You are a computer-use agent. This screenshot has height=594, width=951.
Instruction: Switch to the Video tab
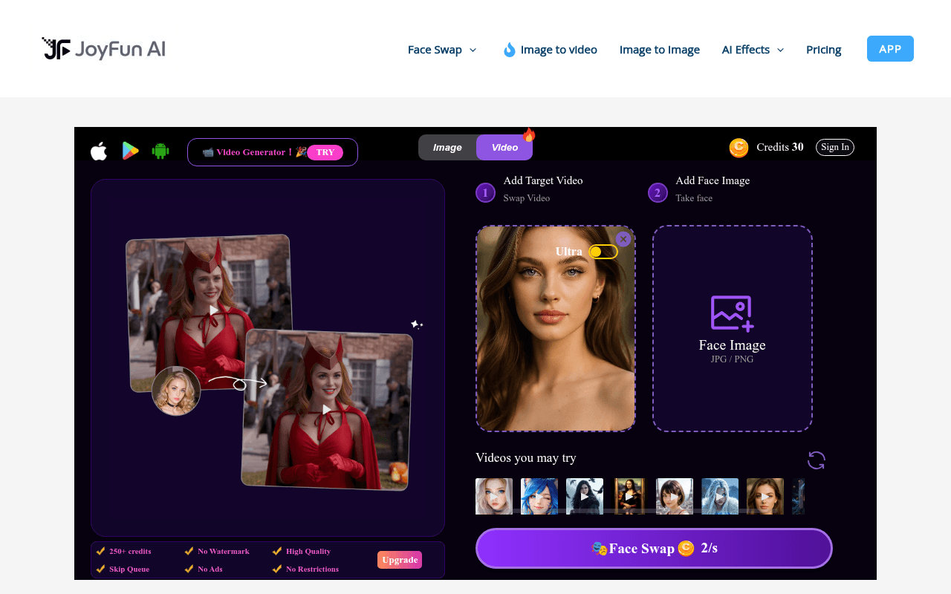tap(504, 147)
